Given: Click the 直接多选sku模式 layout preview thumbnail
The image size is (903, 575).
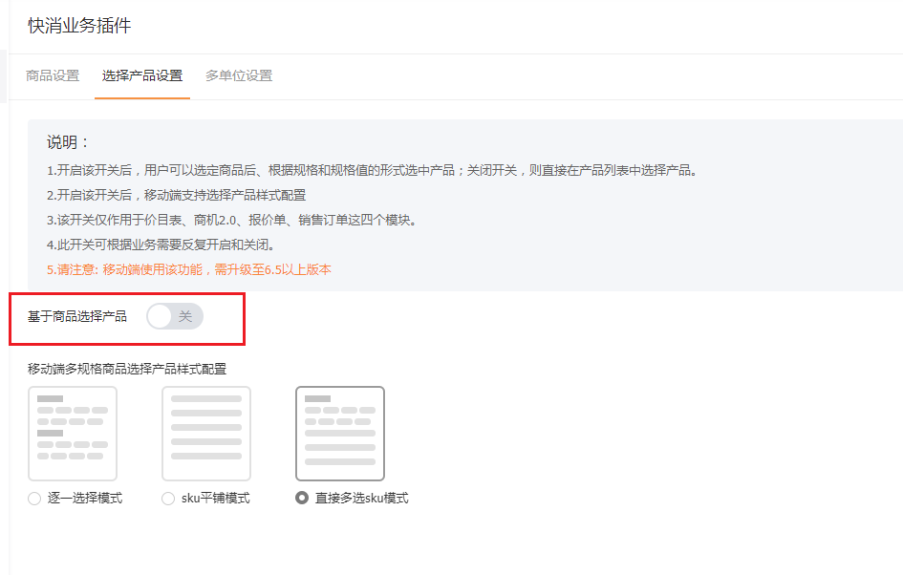Looking at the screenshot, I should (340, 434).
